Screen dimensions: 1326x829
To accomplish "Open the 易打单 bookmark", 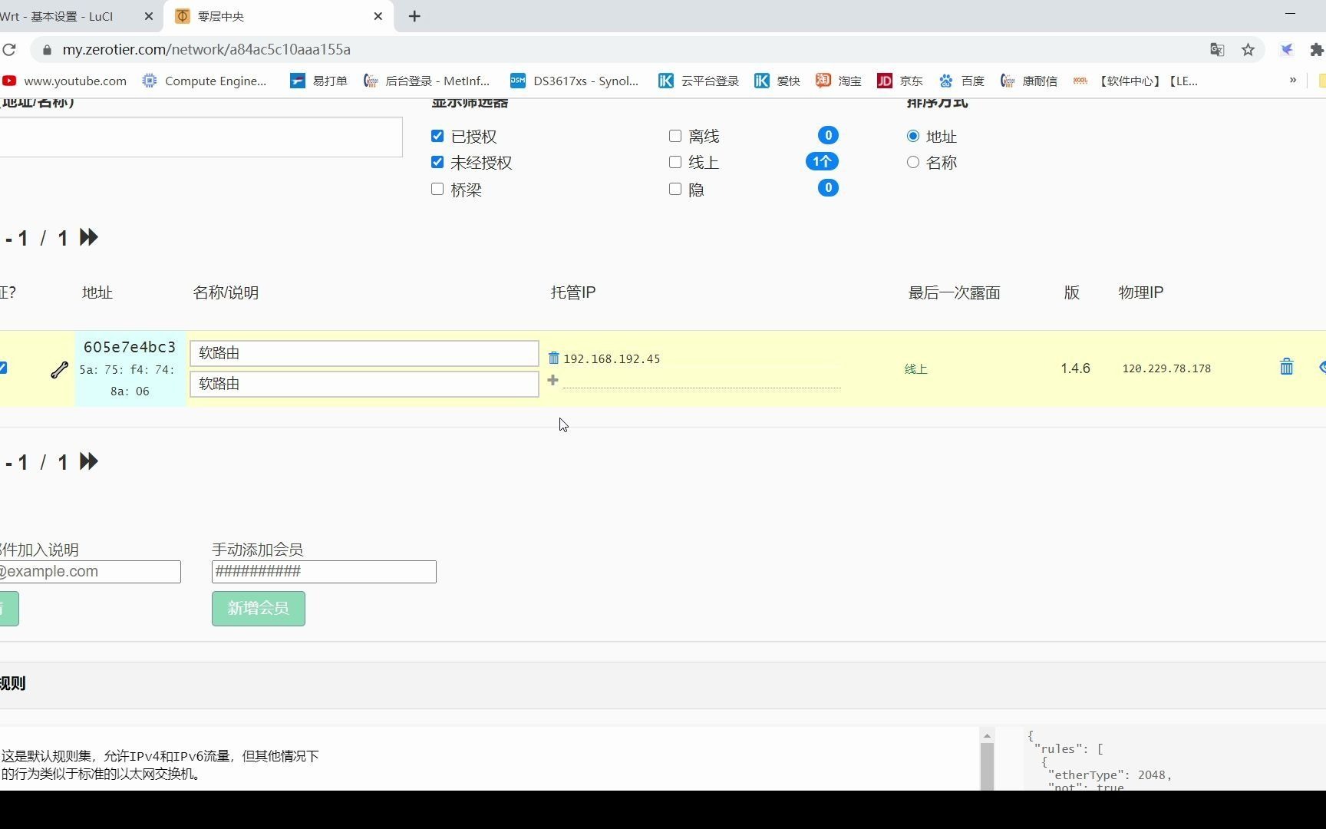I will tap(318, 81).
